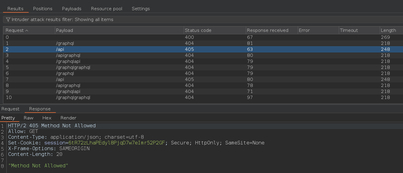Image resolution: width=403 pixels, height=173 pixels.
Task: Click status code 405 in row 7
Action: [x=189, y=79]
